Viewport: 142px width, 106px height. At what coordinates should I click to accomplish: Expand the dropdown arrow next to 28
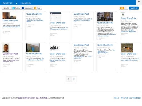click(x=127, y=8)
